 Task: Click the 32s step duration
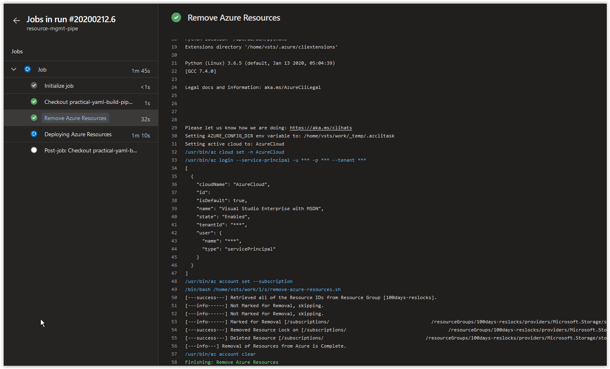point(146,119)
